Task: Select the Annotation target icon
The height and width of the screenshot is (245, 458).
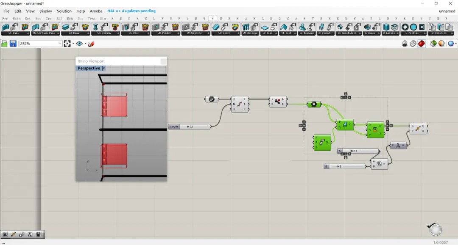Action: (x=340, y=28)
